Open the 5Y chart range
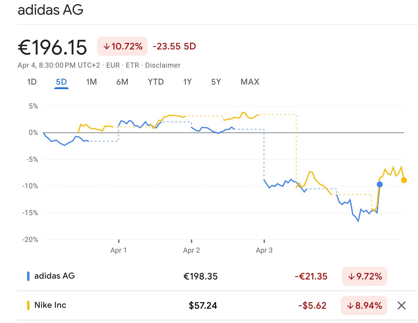 point(216,82)
